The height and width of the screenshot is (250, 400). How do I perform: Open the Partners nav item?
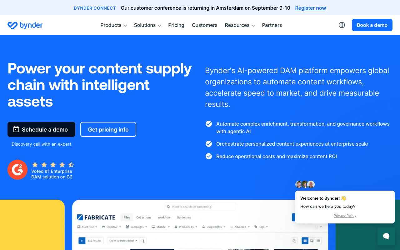[x=272, y=25]
